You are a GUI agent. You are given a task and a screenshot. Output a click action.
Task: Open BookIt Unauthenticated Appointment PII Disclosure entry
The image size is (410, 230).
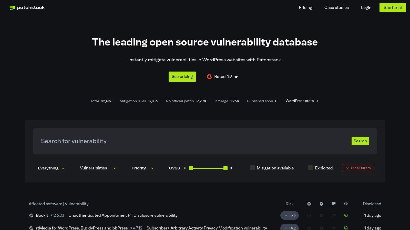pos(123,215)
